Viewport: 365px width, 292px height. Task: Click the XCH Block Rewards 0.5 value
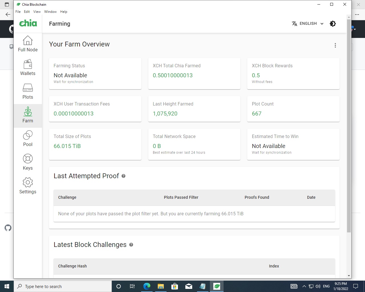click(x=256, y=75)
